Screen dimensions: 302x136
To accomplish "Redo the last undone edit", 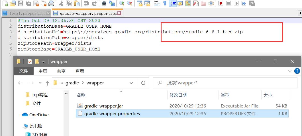I will click(x=94, y=3).
